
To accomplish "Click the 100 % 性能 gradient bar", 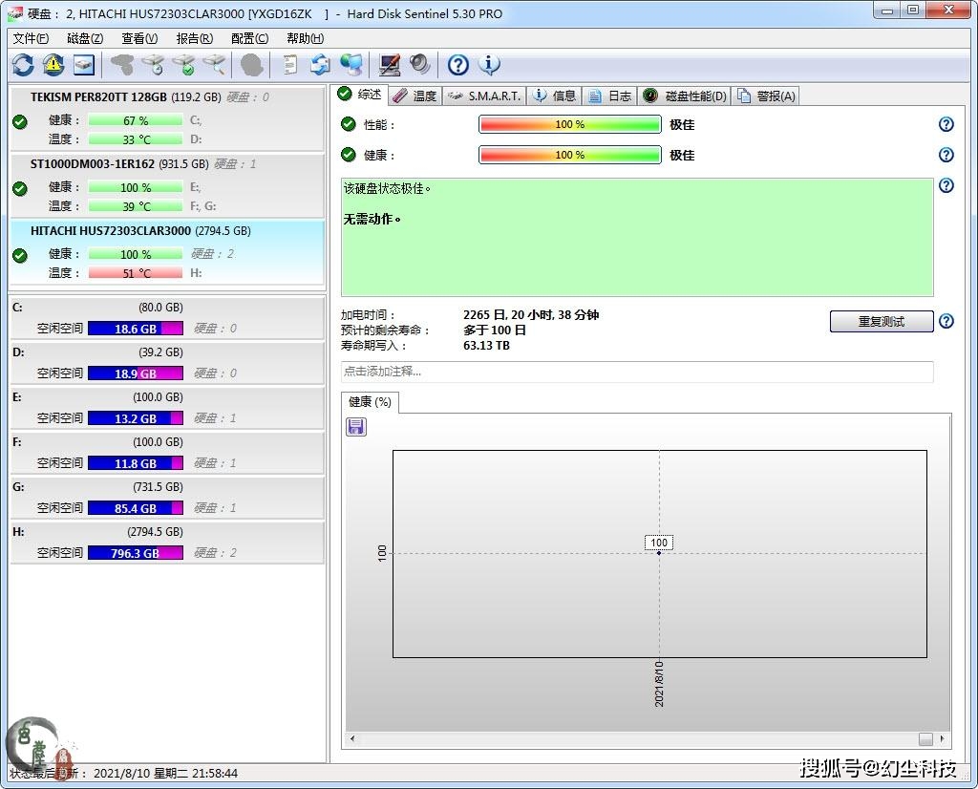I will coord(569,124).
